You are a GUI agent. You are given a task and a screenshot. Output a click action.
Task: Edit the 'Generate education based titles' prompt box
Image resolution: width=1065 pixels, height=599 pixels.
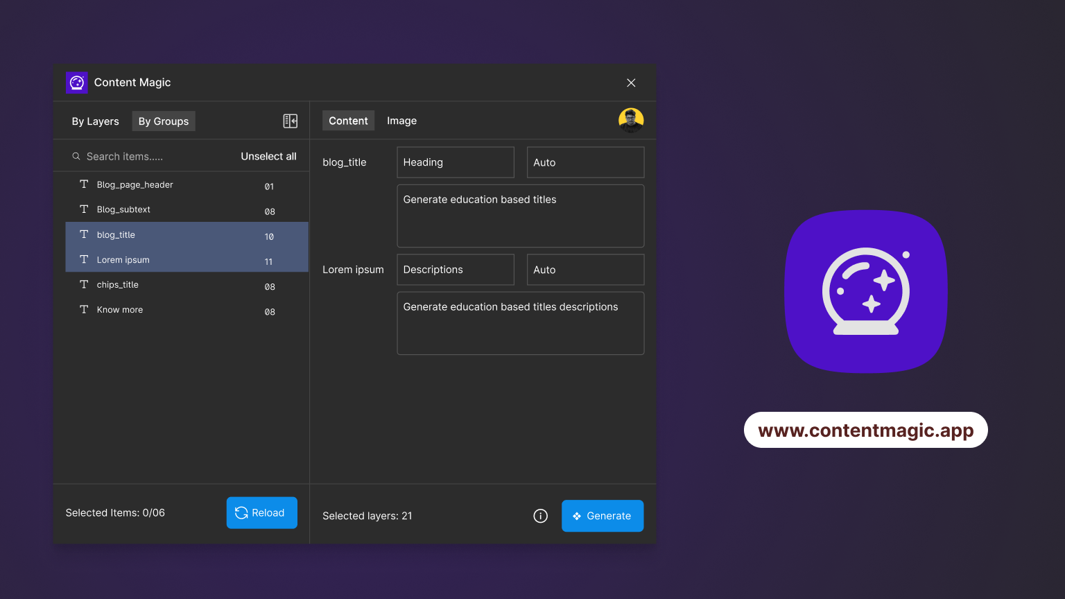[521, 216]
